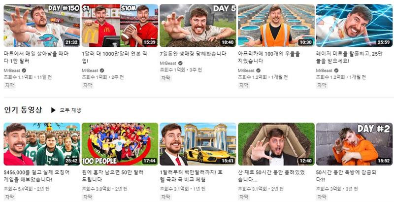Click MrBeast channel name under supermarket video

coord(12,70)
